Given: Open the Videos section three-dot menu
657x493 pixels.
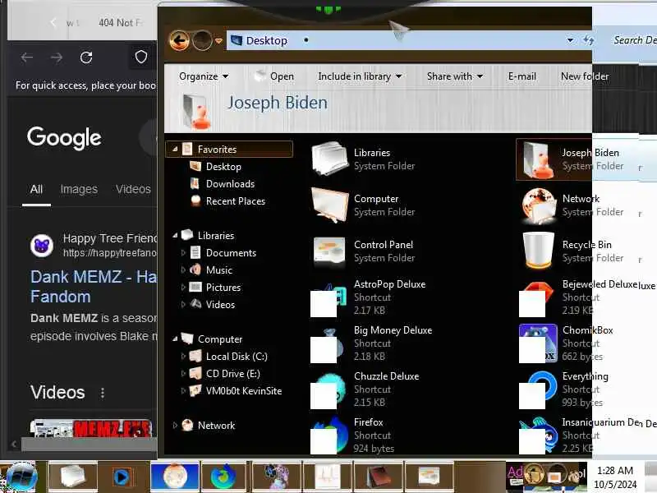Looking at the screenshot, I should [x=103, y=393].
